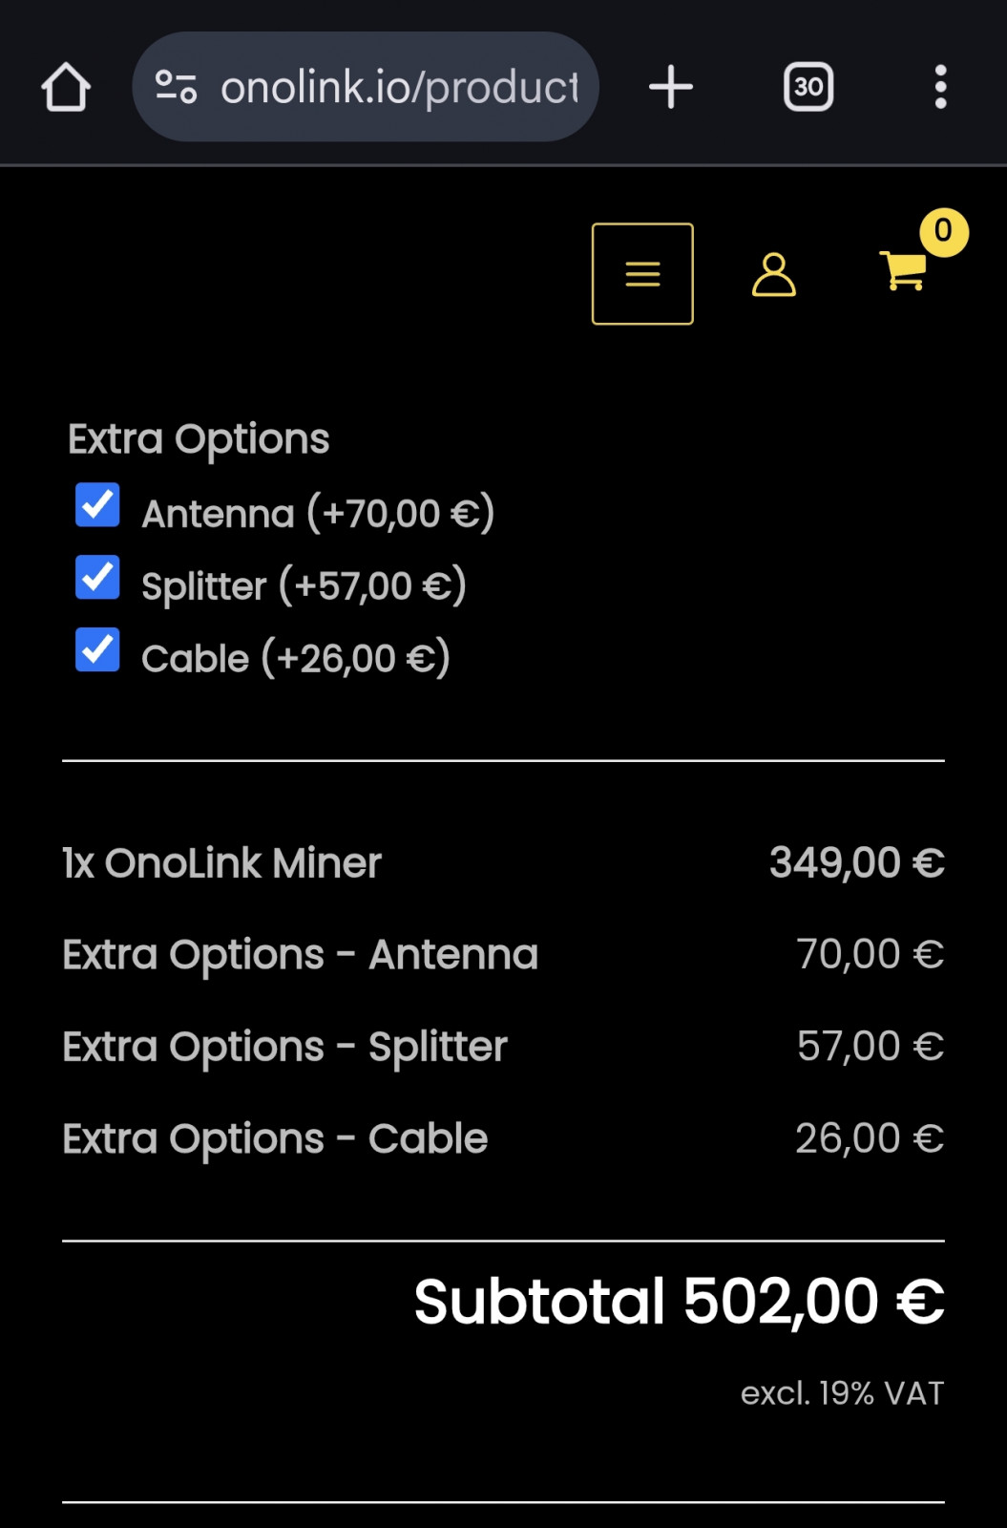Viewport: 1007px width, 1528px height.
Task: Click the Cable (+26,00 €) label text
Action: click(x=295, y=659)
